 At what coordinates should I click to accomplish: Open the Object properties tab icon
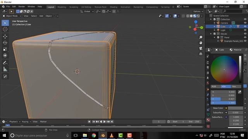point(208,89)
